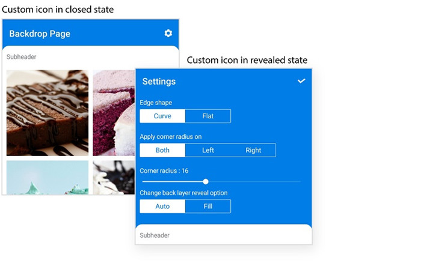Apply corner radius on Left only
This screenshot has width=421, height=263.
(x=208, y=150)
